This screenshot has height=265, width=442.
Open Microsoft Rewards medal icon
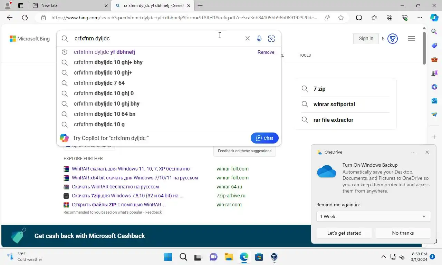[393, 39]
